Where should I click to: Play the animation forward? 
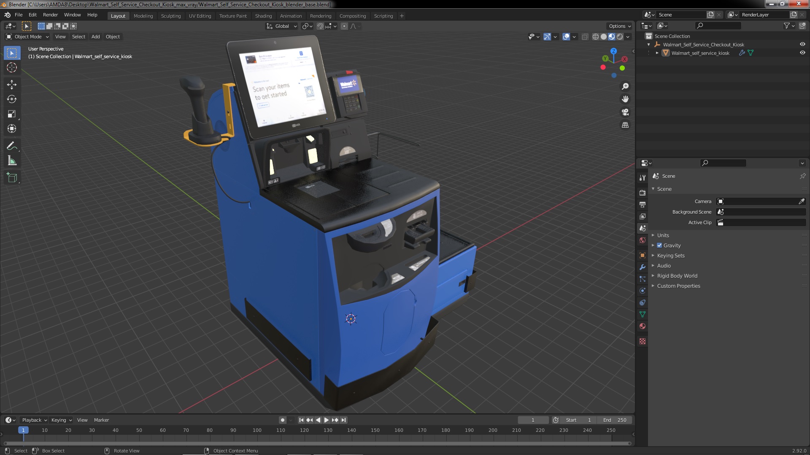327,420
